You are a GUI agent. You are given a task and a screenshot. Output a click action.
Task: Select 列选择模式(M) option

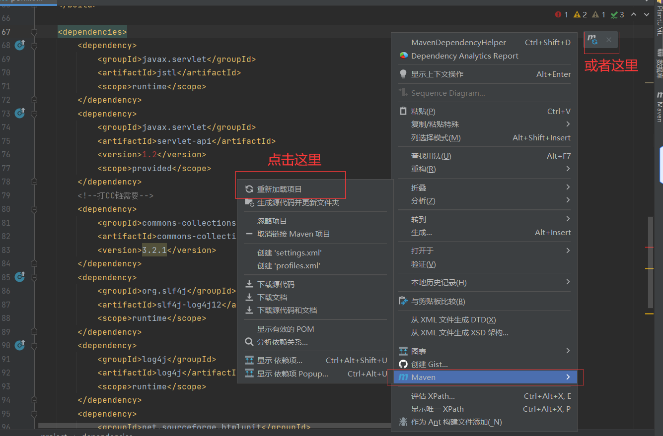484,137
